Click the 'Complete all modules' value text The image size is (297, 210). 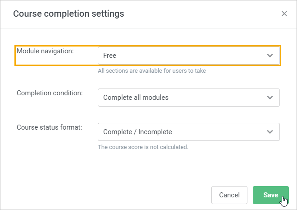[x=136, y=98]
